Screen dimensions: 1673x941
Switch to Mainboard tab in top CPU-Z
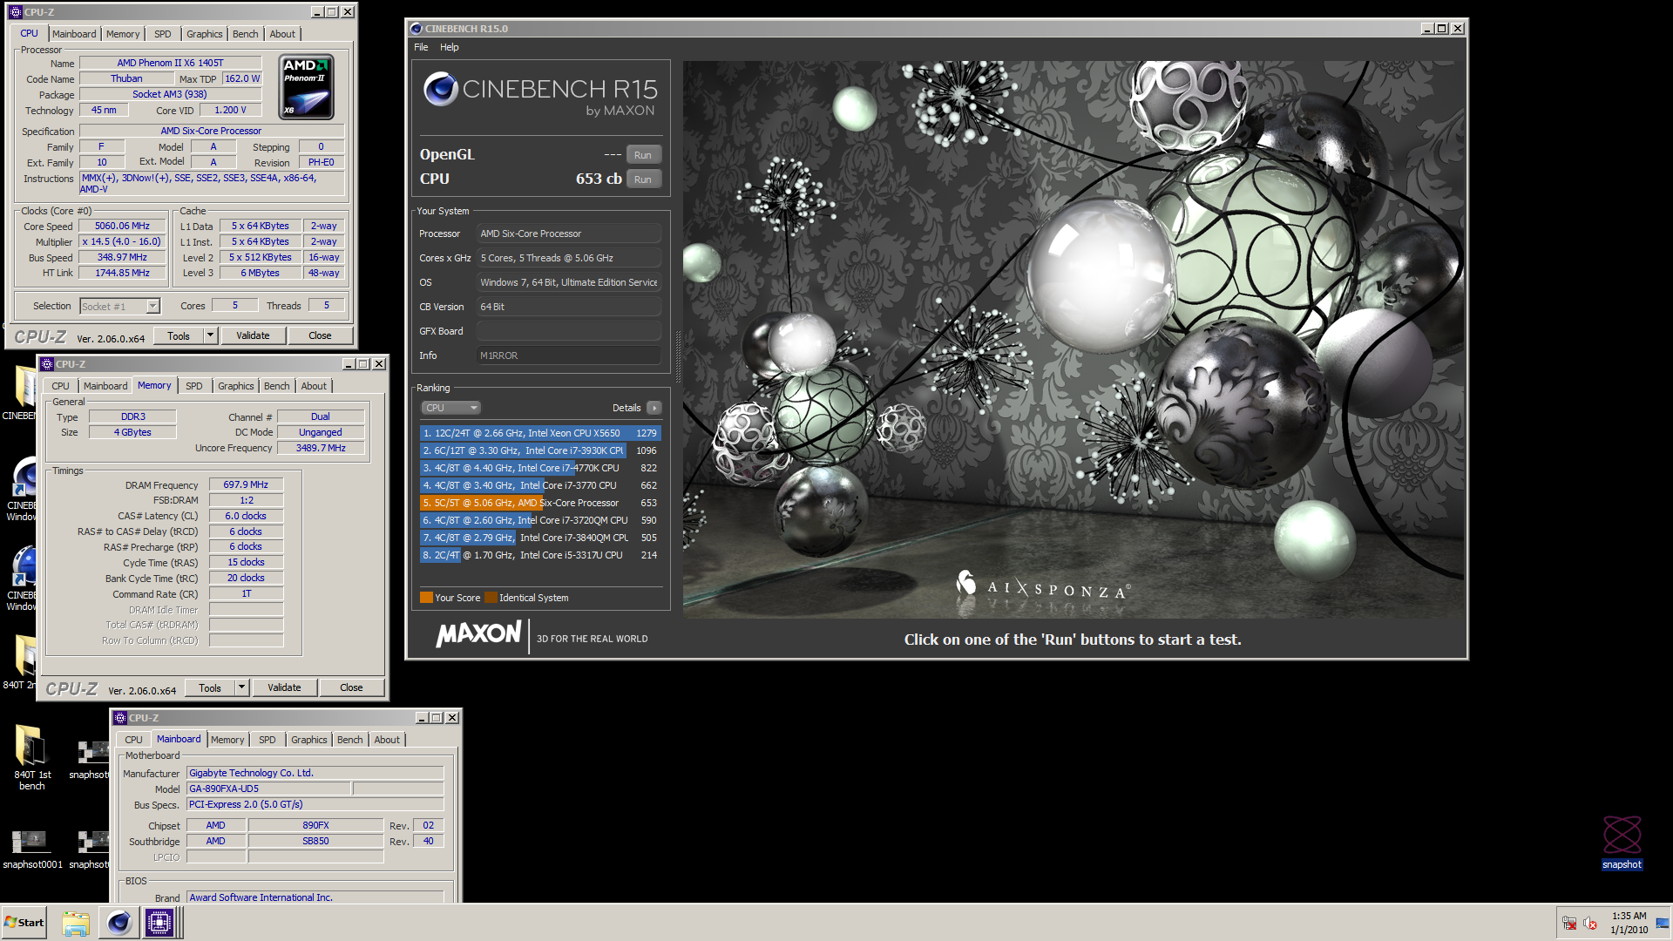[74, 34]
